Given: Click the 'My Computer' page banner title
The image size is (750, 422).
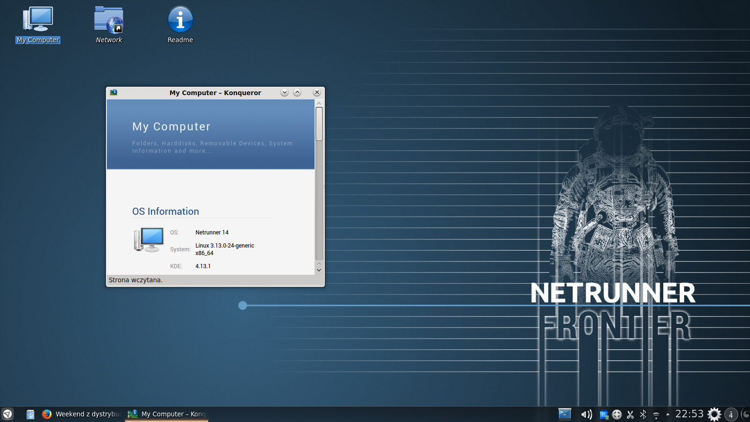Looking at the screenshot, I should (x=172, y=127).
